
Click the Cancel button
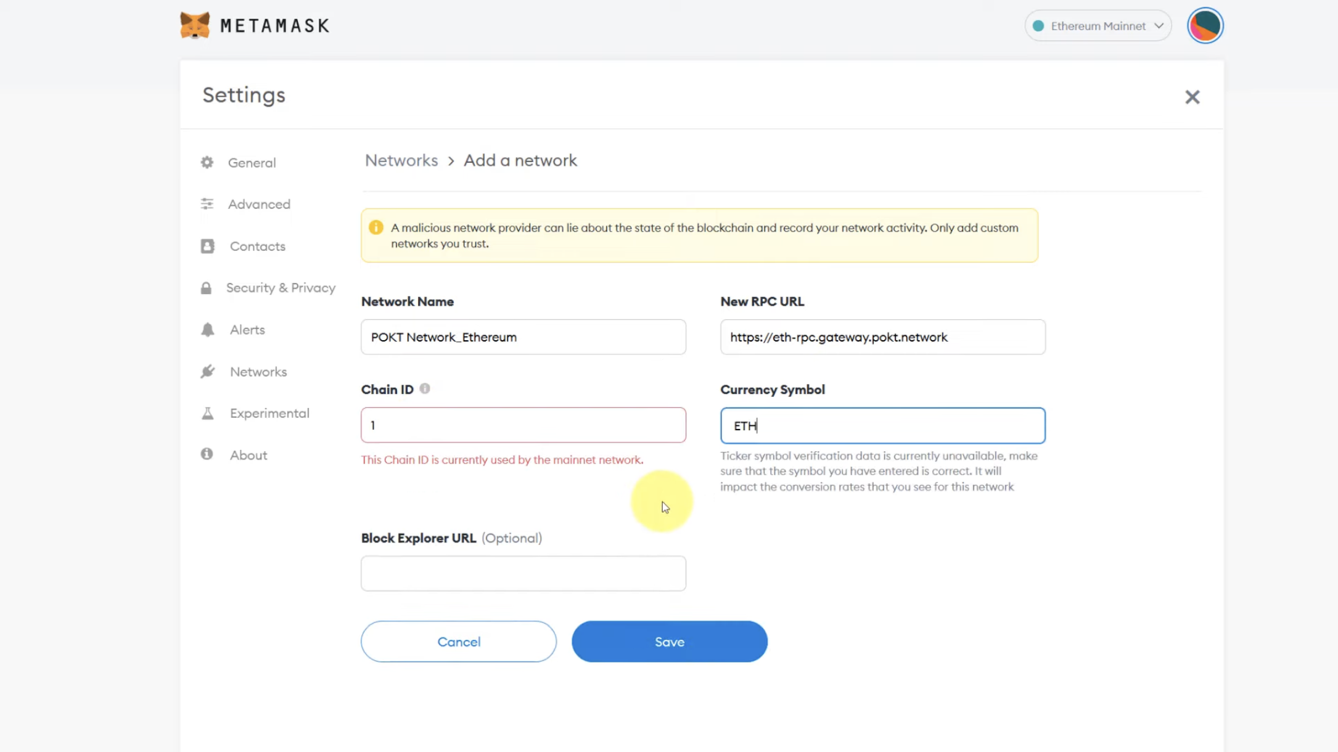point(459,641)
